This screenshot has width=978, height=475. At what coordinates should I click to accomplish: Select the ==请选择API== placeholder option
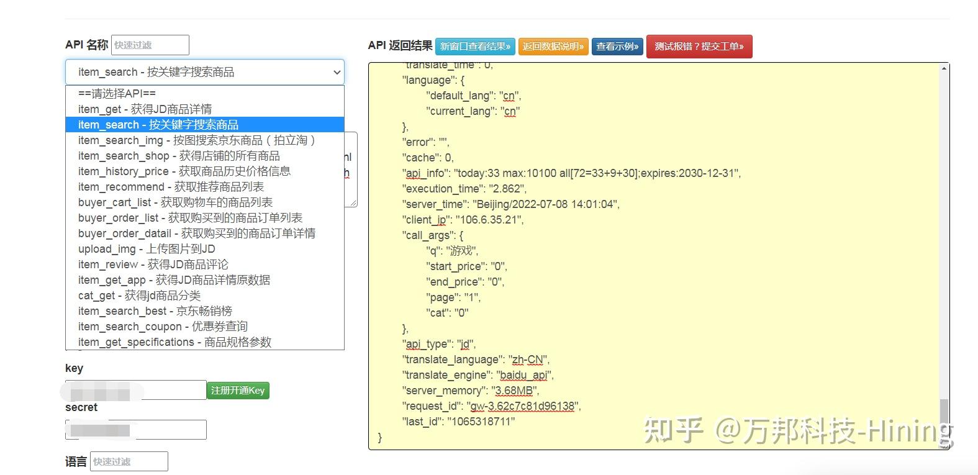pos(204,94)
